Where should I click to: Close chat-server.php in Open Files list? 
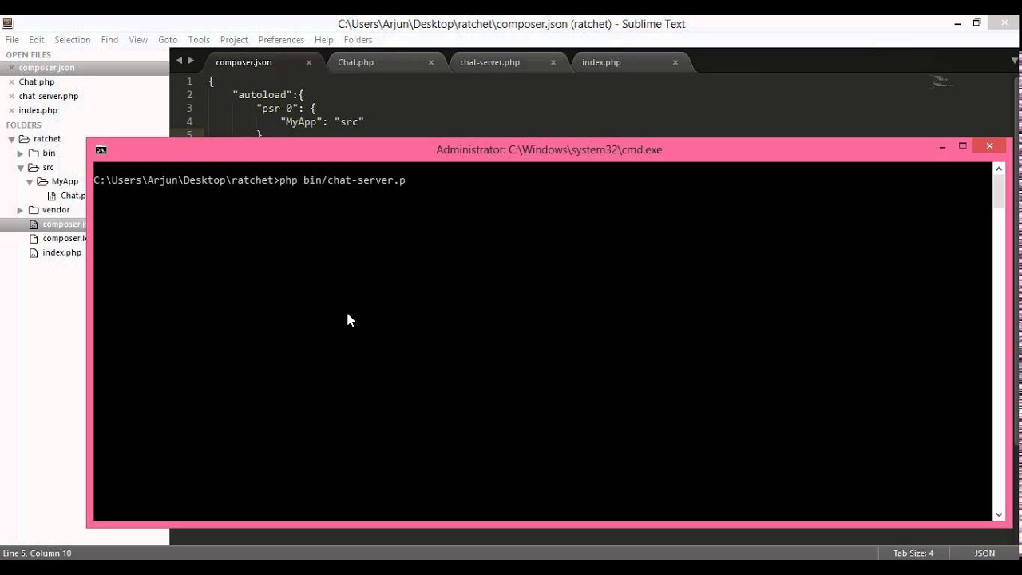tap(11, 97)
